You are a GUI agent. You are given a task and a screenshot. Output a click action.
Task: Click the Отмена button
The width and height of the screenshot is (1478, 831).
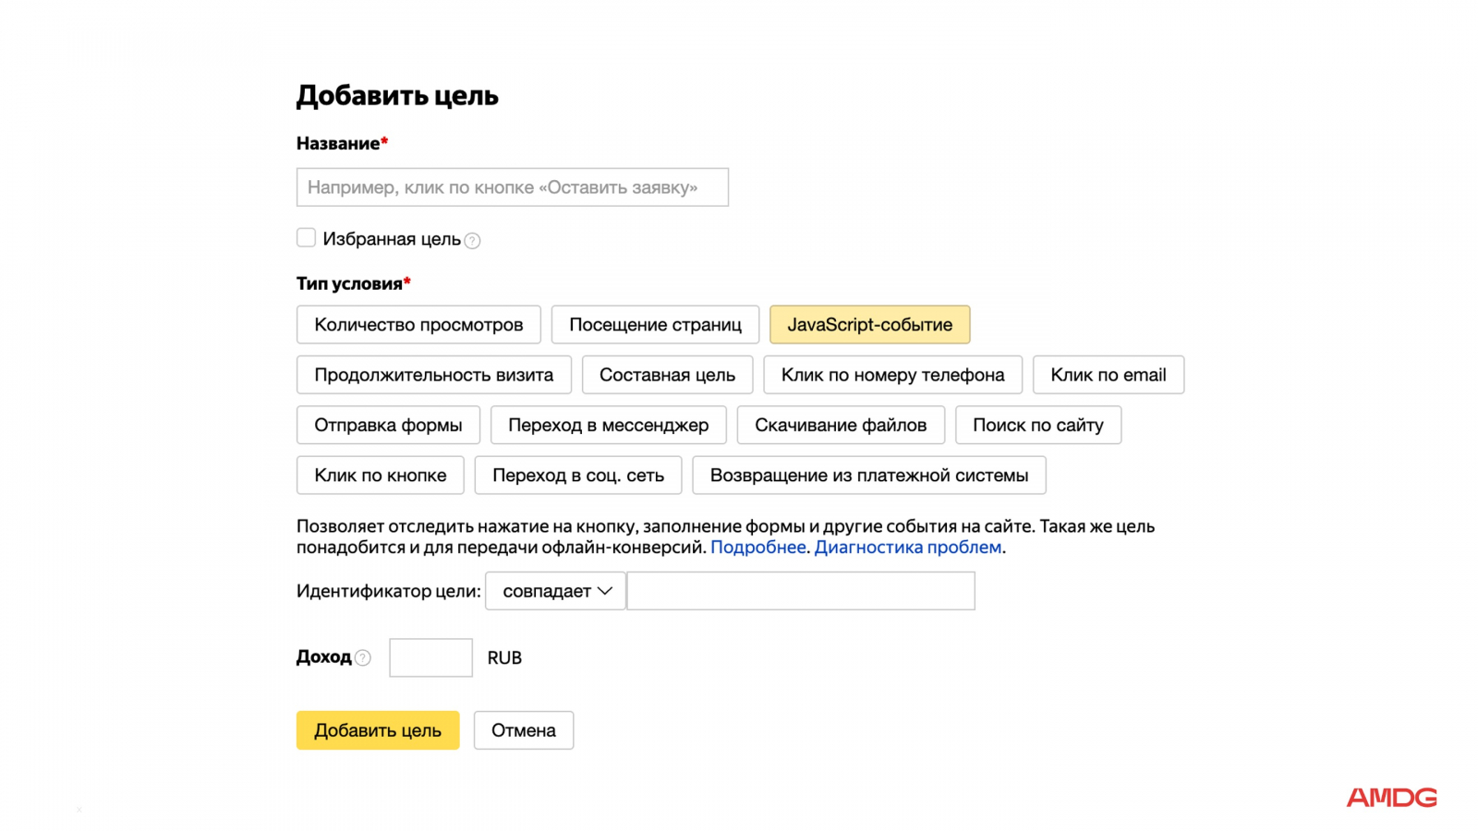pyautogui.click(x=523, y=730)
